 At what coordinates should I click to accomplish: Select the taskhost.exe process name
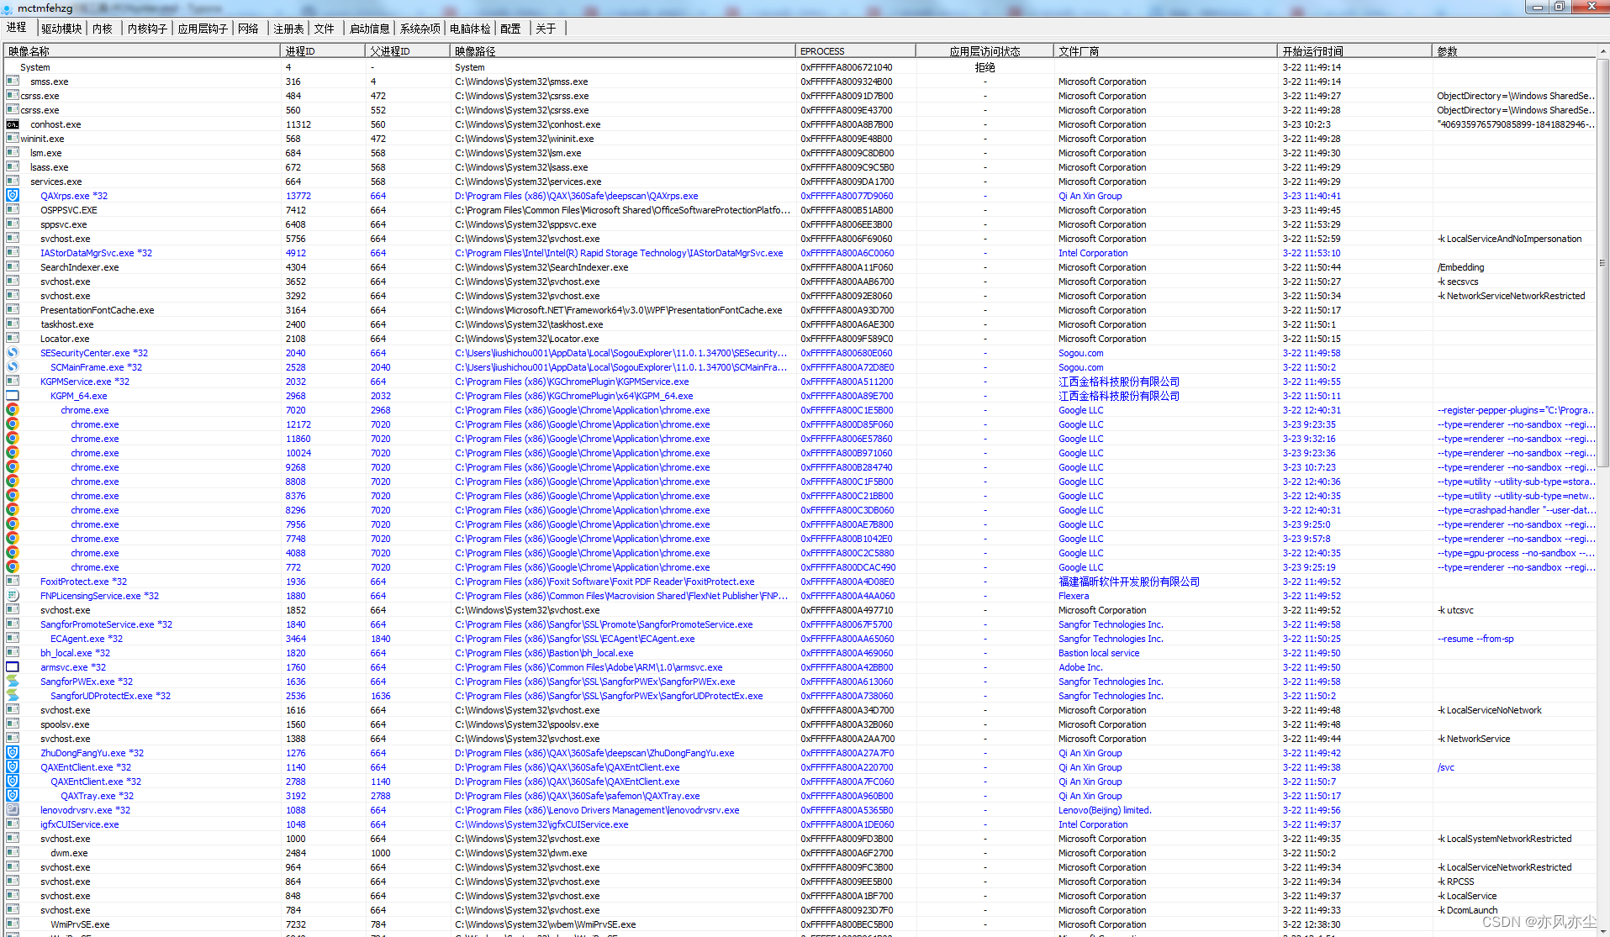tap(67, 324)
